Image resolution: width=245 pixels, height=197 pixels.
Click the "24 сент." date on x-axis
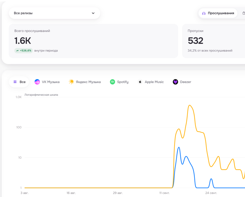[x=211, y=193]
